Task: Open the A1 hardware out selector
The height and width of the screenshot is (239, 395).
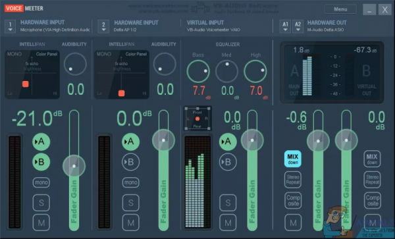Action: tap(285, 26)
